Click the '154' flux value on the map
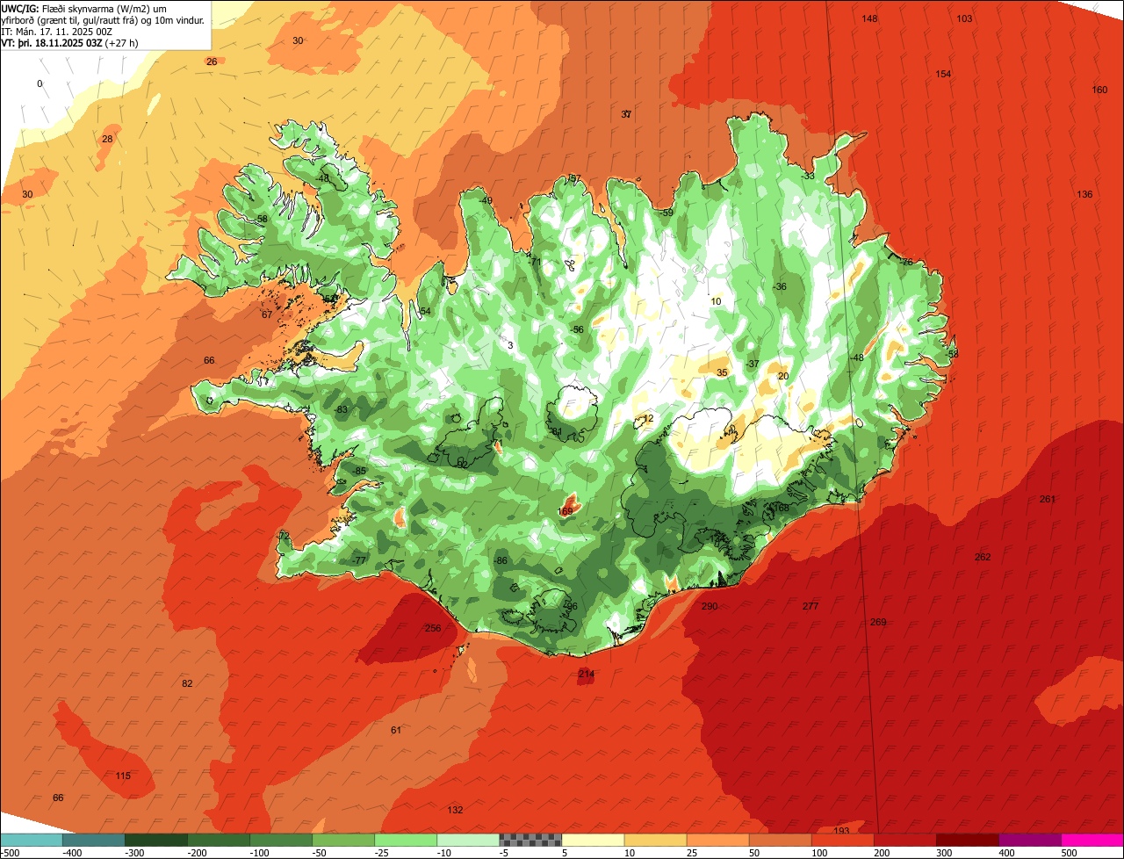 tap(943, 74)
